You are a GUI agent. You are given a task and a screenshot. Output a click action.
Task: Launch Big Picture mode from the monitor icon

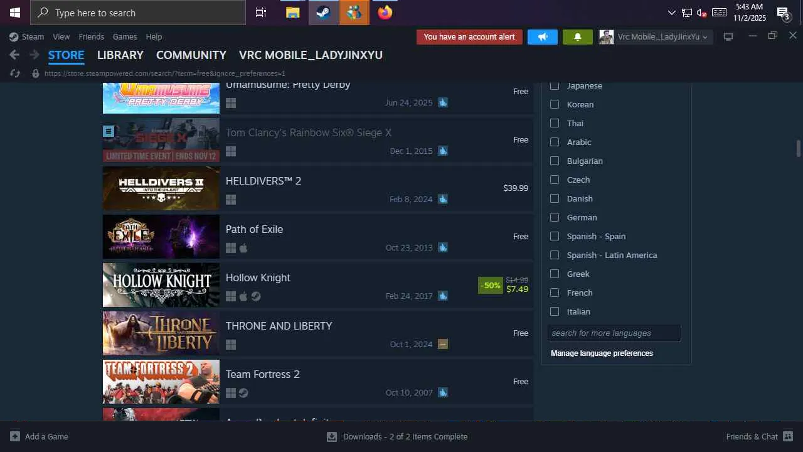(728, 37)
